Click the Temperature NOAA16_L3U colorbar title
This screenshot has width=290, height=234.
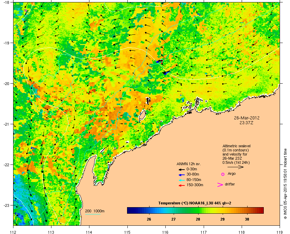pyautogui.click(x=195, y=203)
